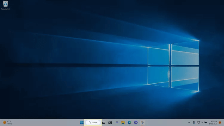Image resolution: width=224 pixels, height=126 pixels.
Task: Expand the hidden system tray icons chevron
Action: pyautogui.click(x=189, y=122)
